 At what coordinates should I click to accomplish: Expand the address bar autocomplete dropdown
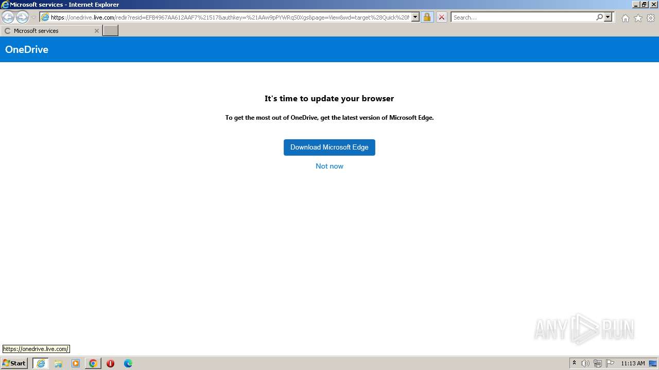(x=415, y=17)
